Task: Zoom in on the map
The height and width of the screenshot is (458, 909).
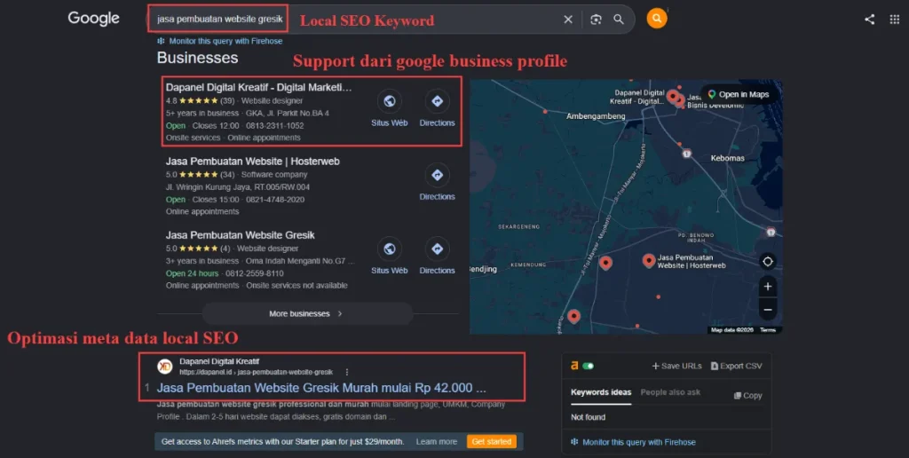Action: click(x=768, y=287)
